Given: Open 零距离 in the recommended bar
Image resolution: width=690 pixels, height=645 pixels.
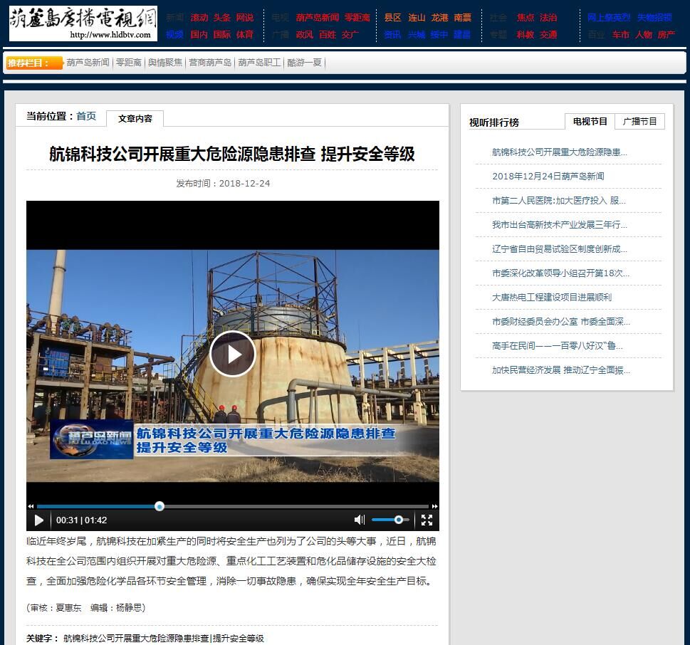Looking at the screenshot, I should [x=128, y=63].
